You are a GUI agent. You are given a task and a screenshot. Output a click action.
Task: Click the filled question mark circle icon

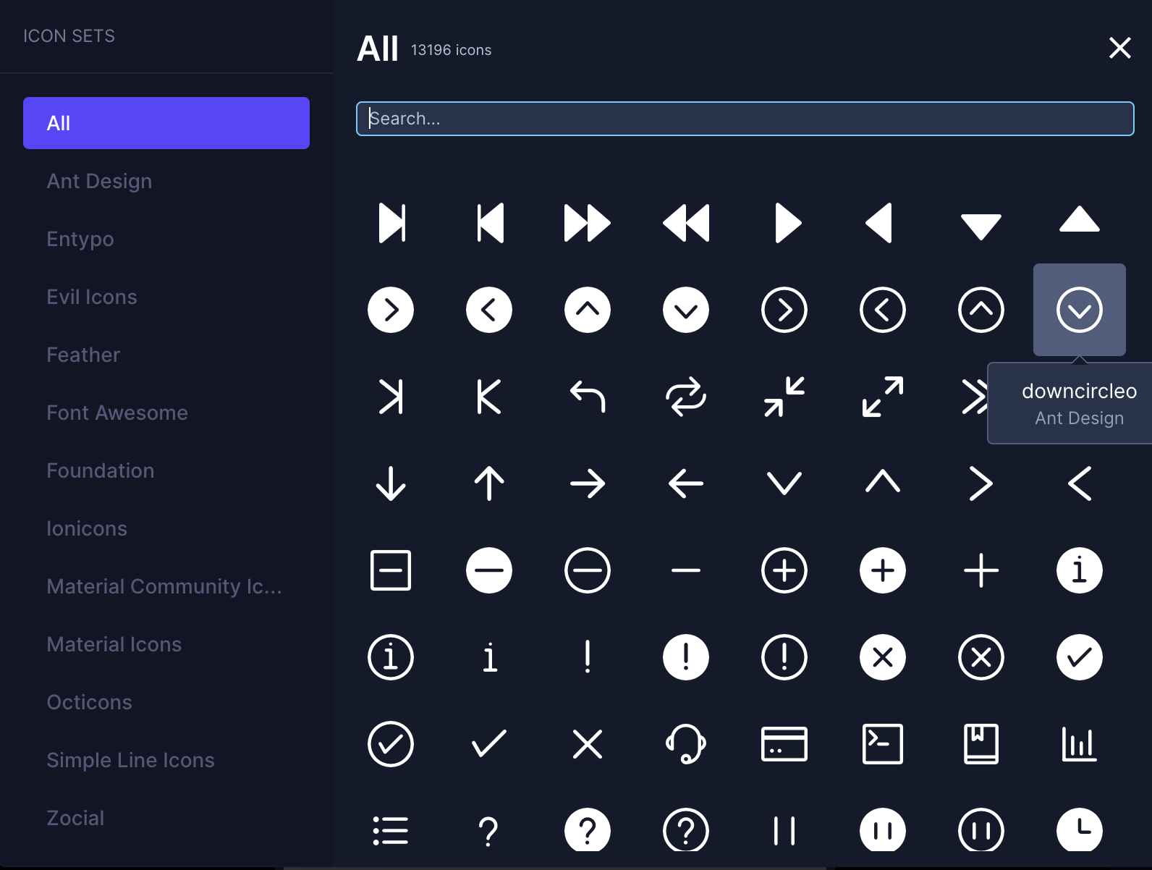[x=587, y=831]
